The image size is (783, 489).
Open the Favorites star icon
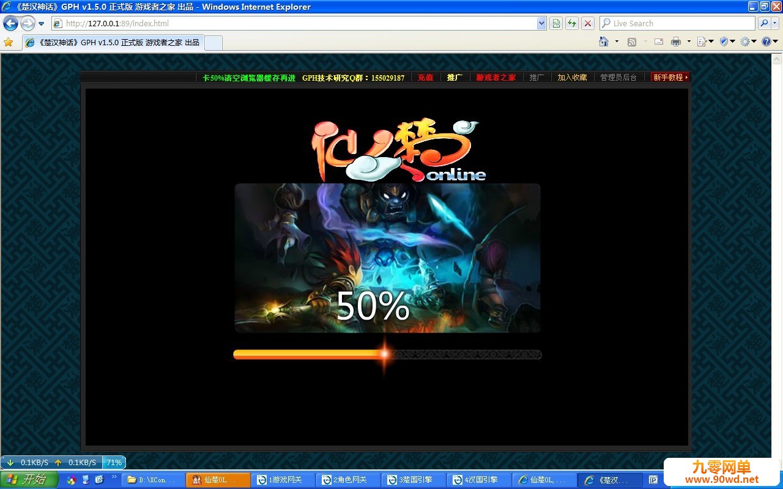[x=9, y=42]
